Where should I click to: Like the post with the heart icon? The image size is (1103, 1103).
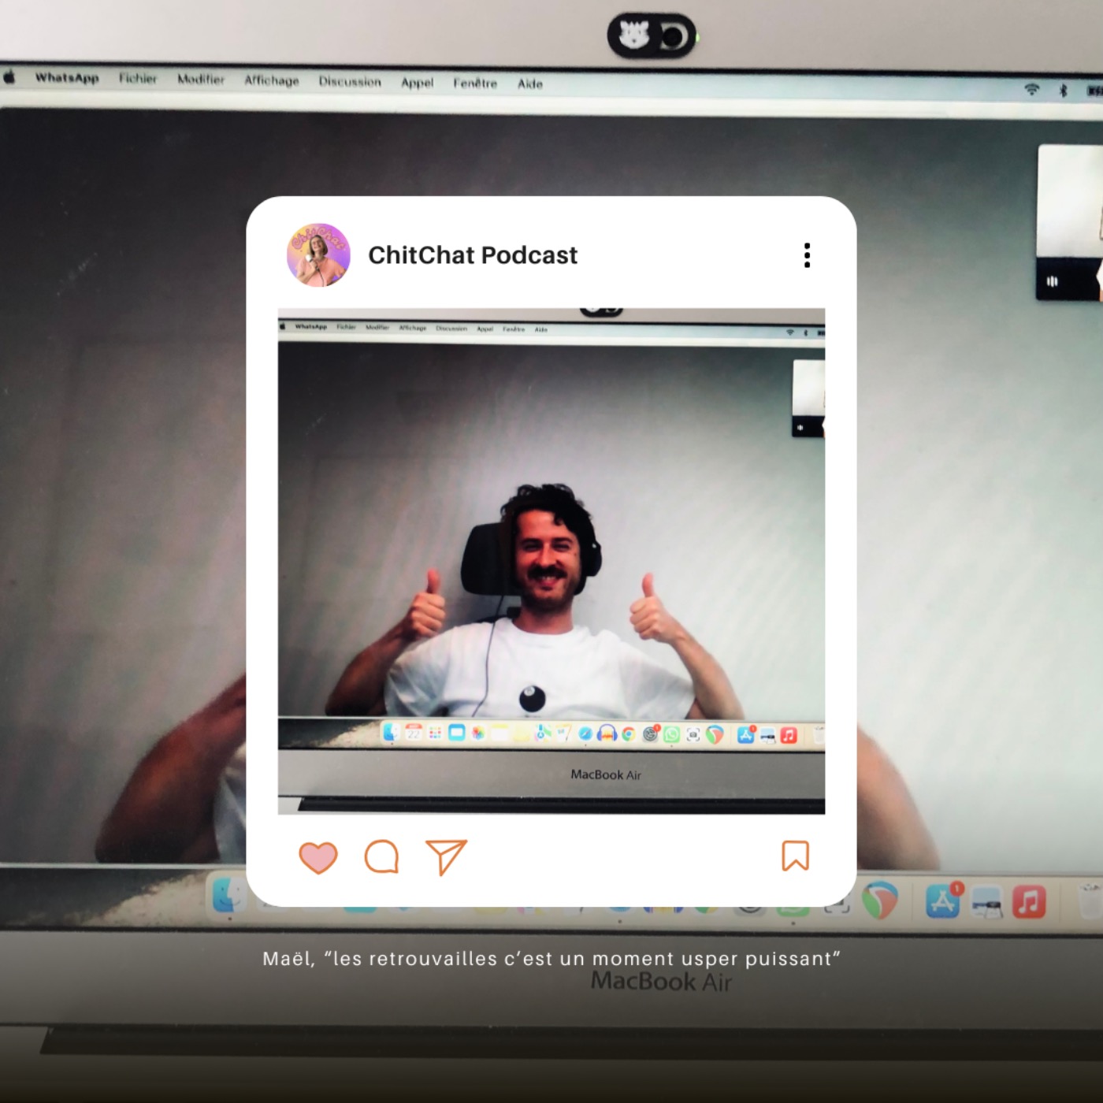318,857
